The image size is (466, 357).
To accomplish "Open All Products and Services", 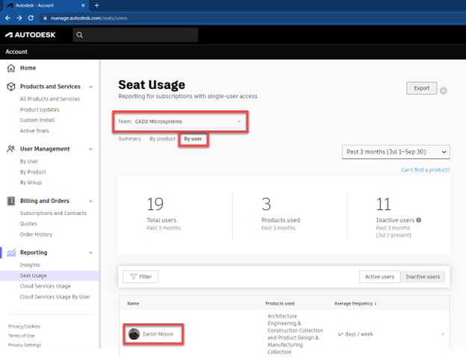I will coord(50,99).
